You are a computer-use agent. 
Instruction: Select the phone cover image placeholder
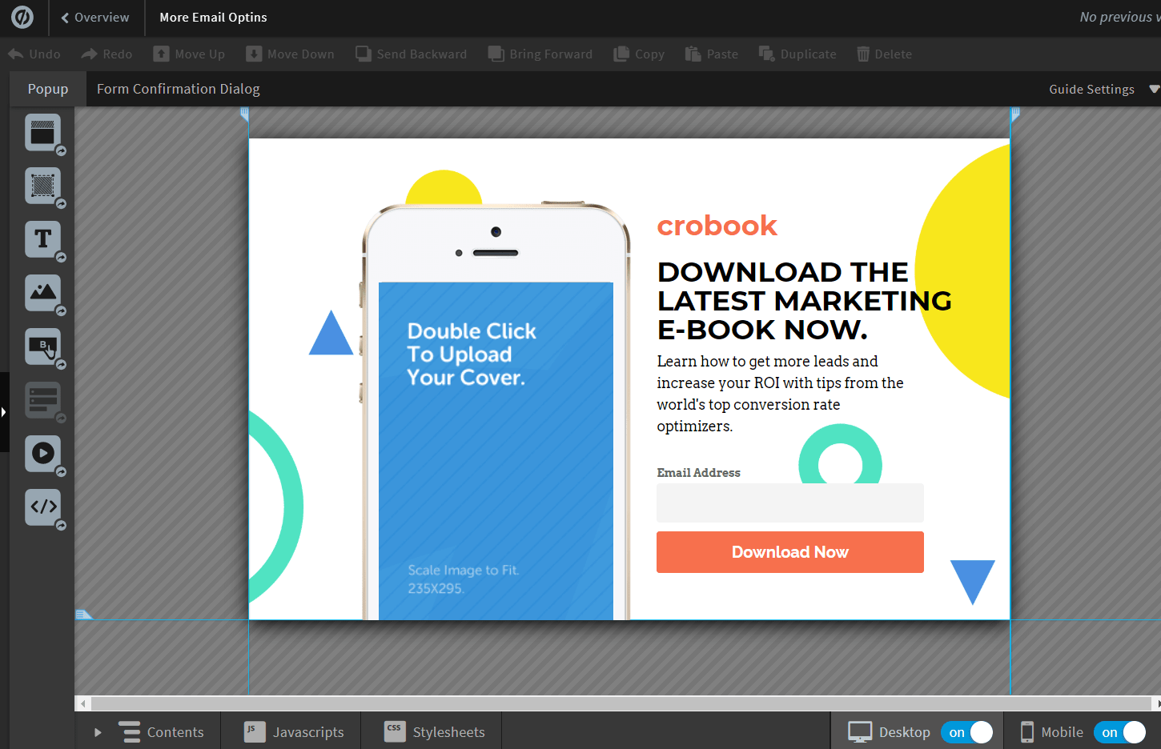coord(496,451)
